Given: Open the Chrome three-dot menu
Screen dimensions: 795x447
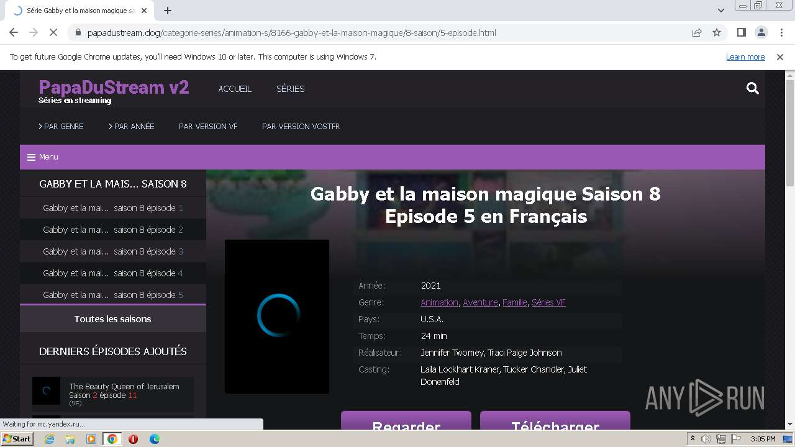Looking at the screenshot, I should [781, 32].
